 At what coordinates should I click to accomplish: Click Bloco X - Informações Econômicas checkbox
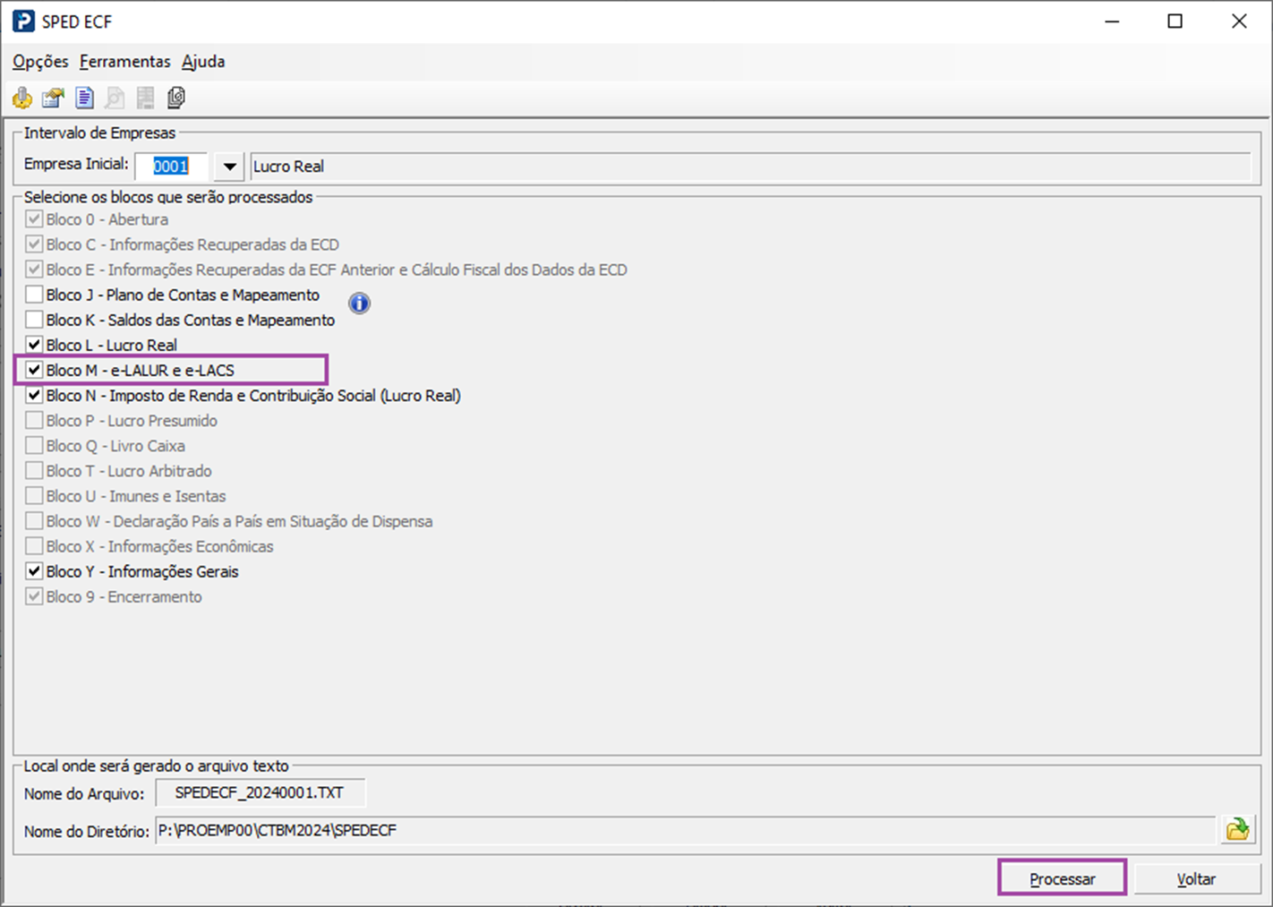coord(34,546)
